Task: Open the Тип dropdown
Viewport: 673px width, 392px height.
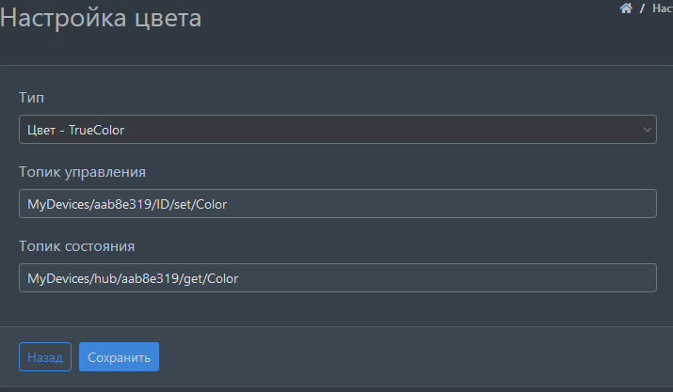Action: (x=337, y=130)
